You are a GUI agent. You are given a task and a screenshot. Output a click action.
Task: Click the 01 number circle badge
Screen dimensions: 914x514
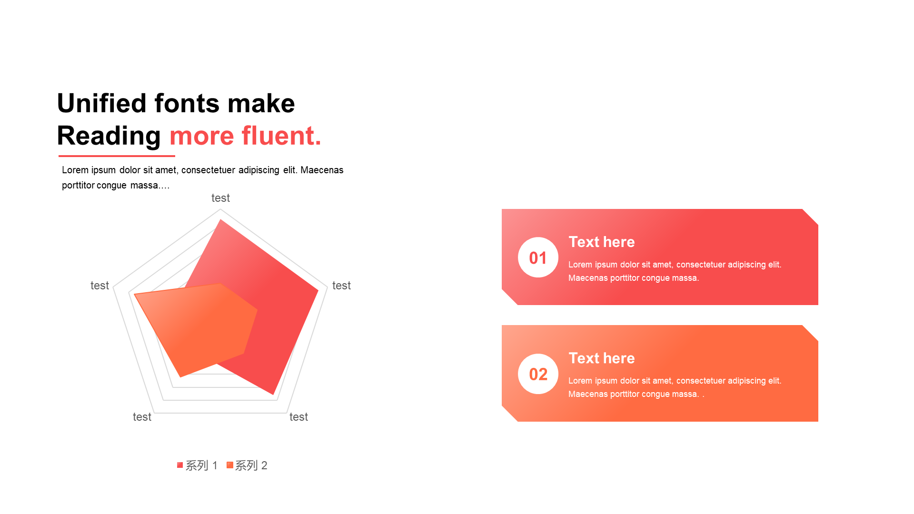click(538, 257)
